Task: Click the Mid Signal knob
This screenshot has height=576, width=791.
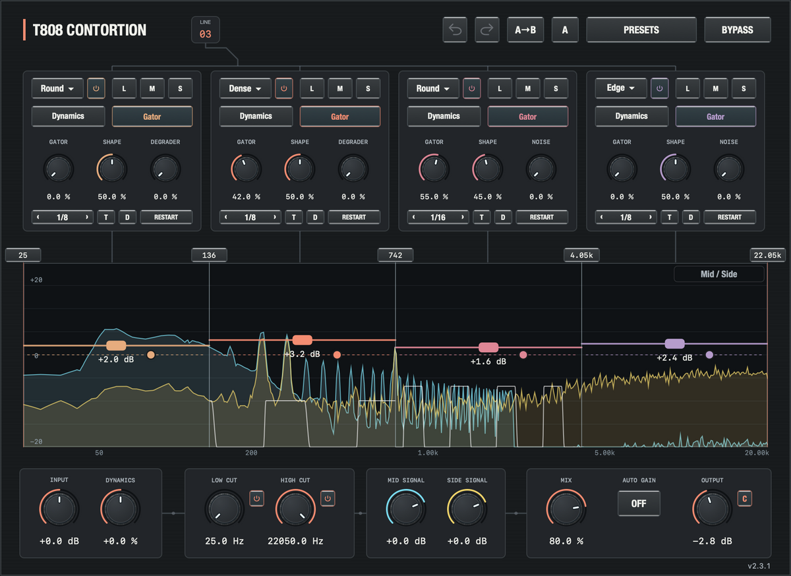Action: coord(405,509)
